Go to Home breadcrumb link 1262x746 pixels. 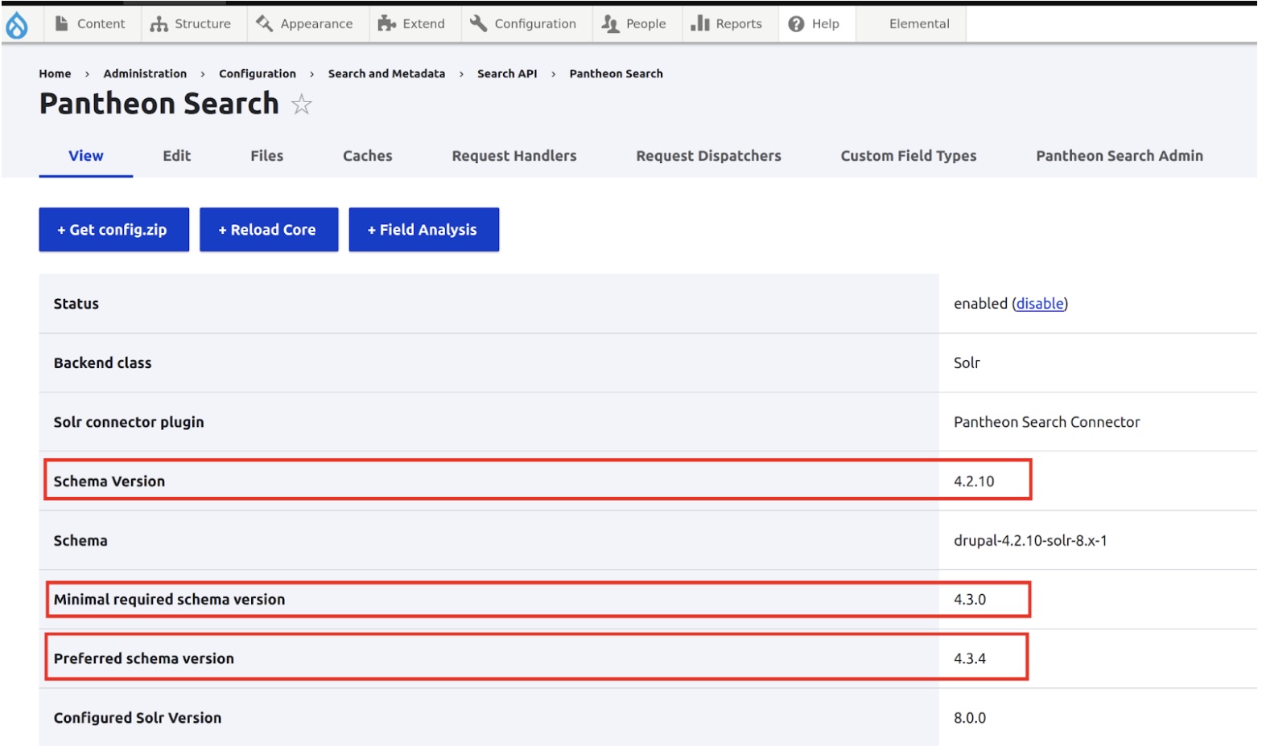pos(55,74)
